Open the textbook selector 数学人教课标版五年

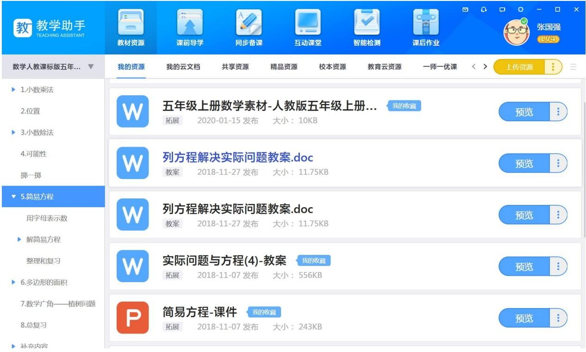53,67
